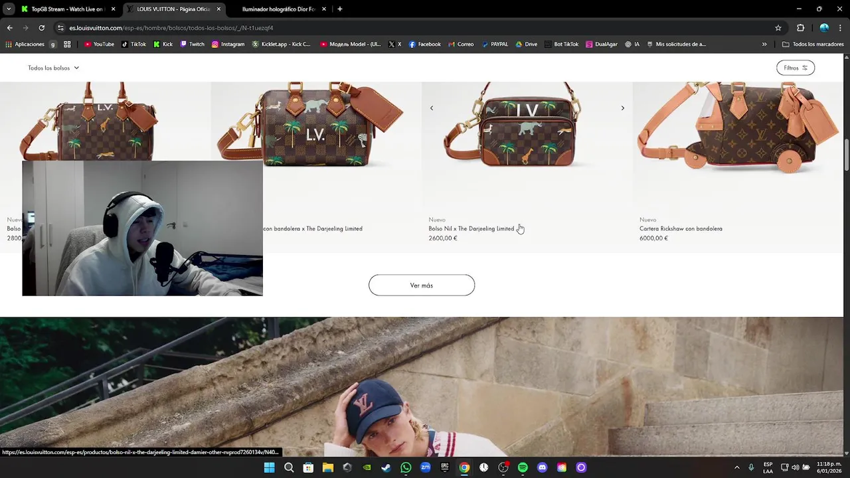Screen dimensions: 850x478
Task: Open Epic Games Launcher from the taskbar
Action: (x=445, y=467)
